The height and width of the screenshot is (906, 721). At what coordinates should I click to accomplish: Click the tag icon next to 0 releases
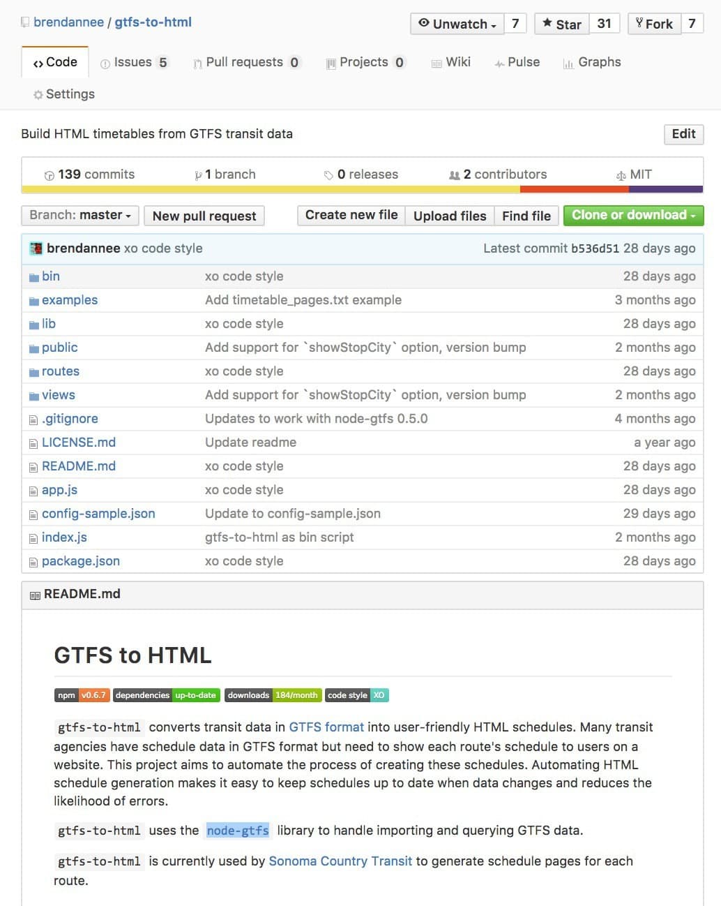[x=328, y=175]
